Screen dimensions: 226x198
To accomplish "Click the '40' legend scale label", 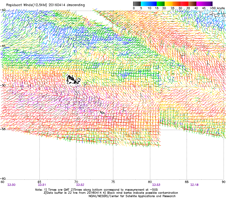I will (196, 8).
